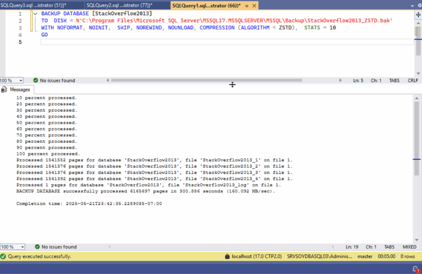This screenshot has height=274, width=422.
Task: Switch to the SQLQuery3.sql tab
Action: [x=33, y=5]
